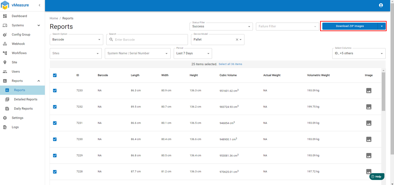Uncheck the row for ID 7232
Viewport: 394px width, 185px height.
click(x=55, y=107)
